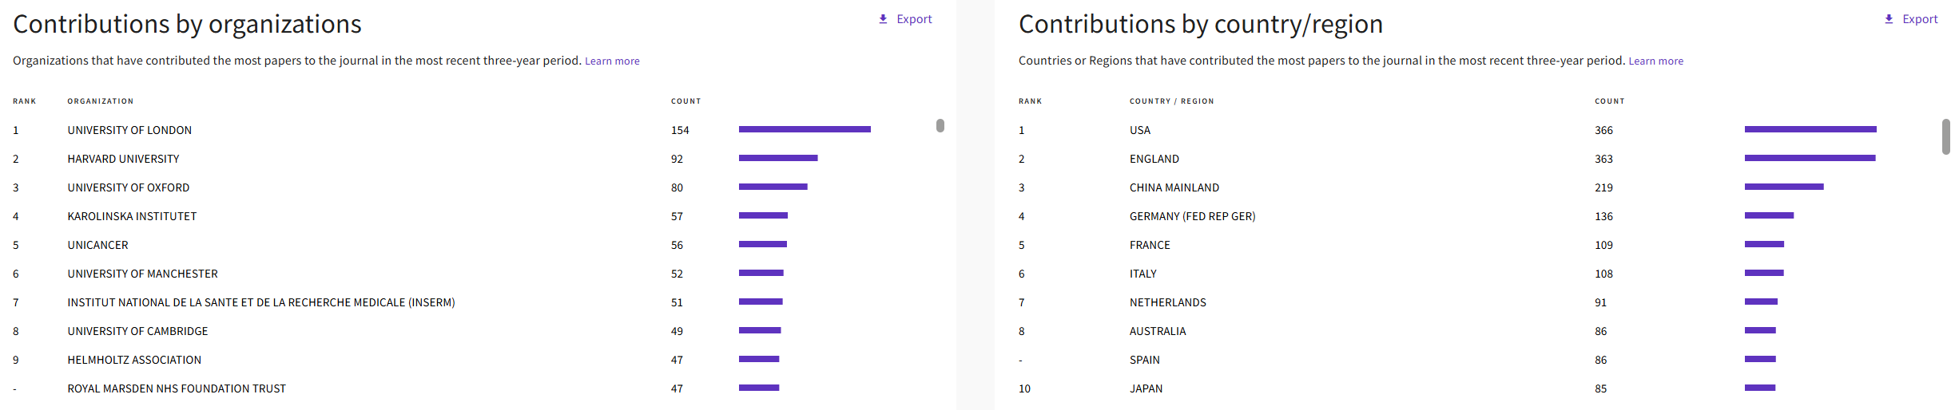Image resolution: width=1955 pixels, height=410 pixels.
Task: Click Export link for organizations table
Action: point(914,19)
